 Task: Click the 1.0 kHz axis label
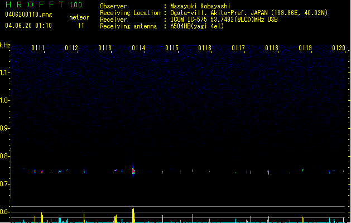[x=4, y=100]
